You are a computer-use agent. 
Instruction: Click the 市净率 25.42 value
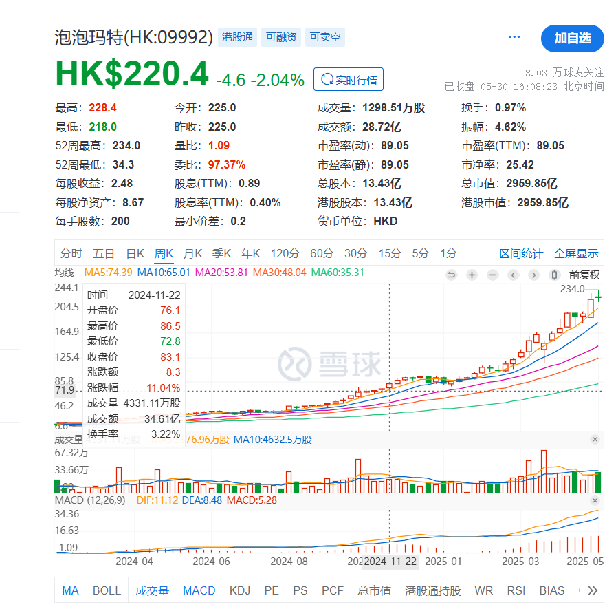click(x=520, y=164)
